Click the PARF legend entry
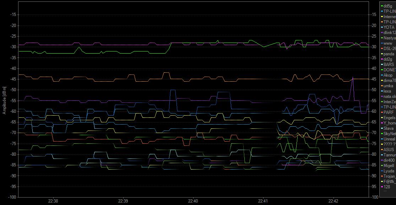This screenshot has width=396, height=205. (x=388, y=112)
